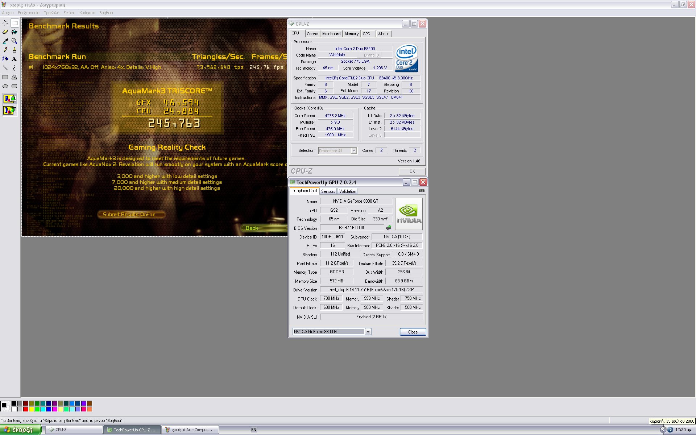Click the GPU Clock 700 MHz field
The height and width of the screenshot is (435, 696).
(x=331, y=298)
